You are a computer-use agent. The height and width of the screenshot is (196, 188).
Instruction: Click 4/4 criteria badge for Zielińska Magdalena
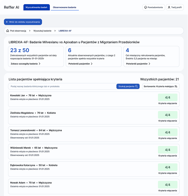click(168, 115)
